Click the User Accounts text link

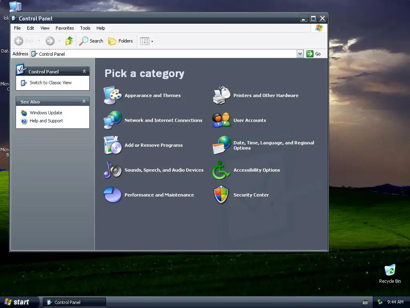click(250, 120)
